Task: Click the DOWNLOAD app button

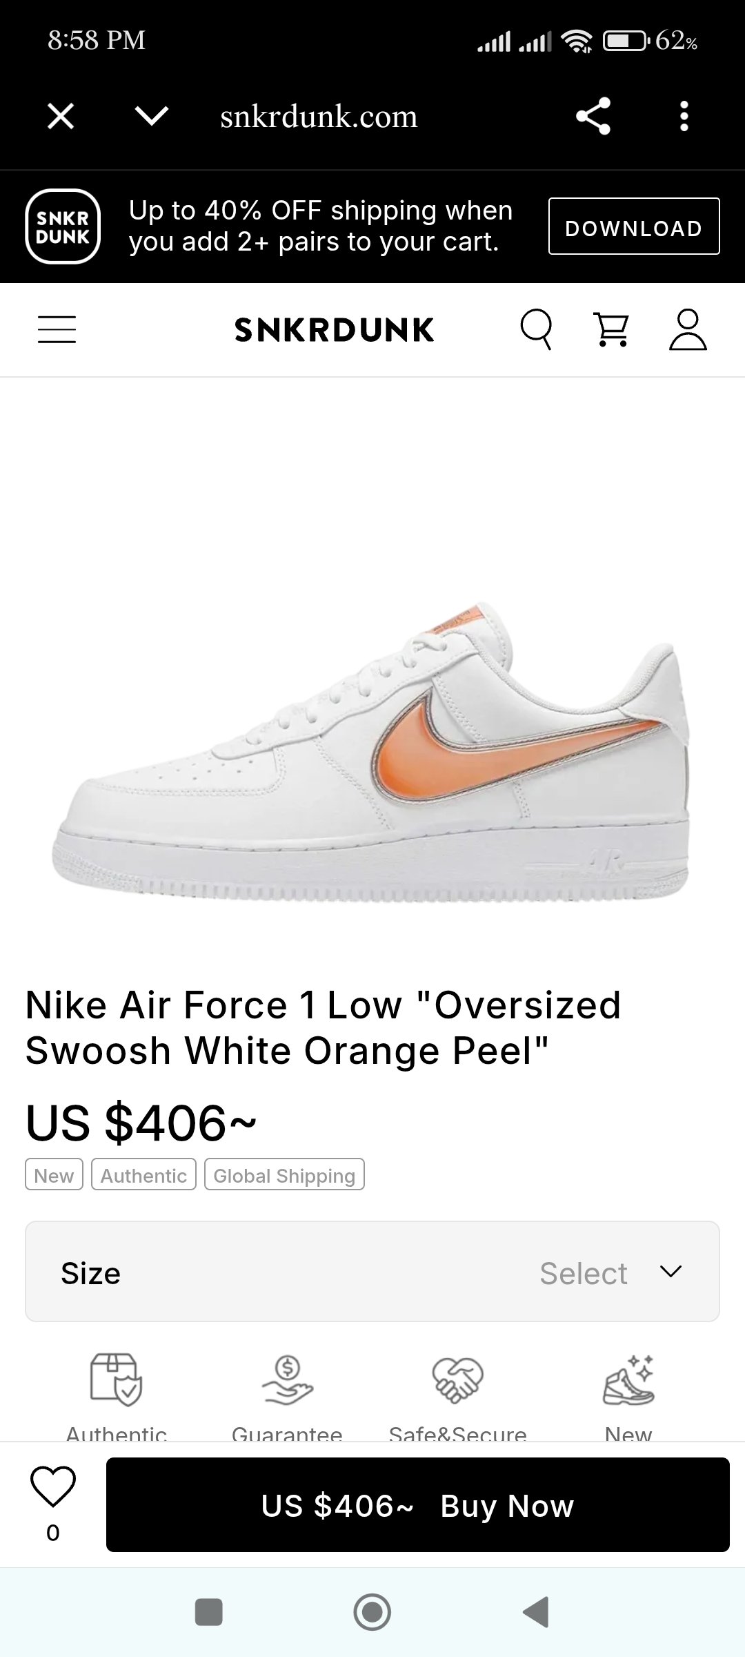Action: pos(634,226)
